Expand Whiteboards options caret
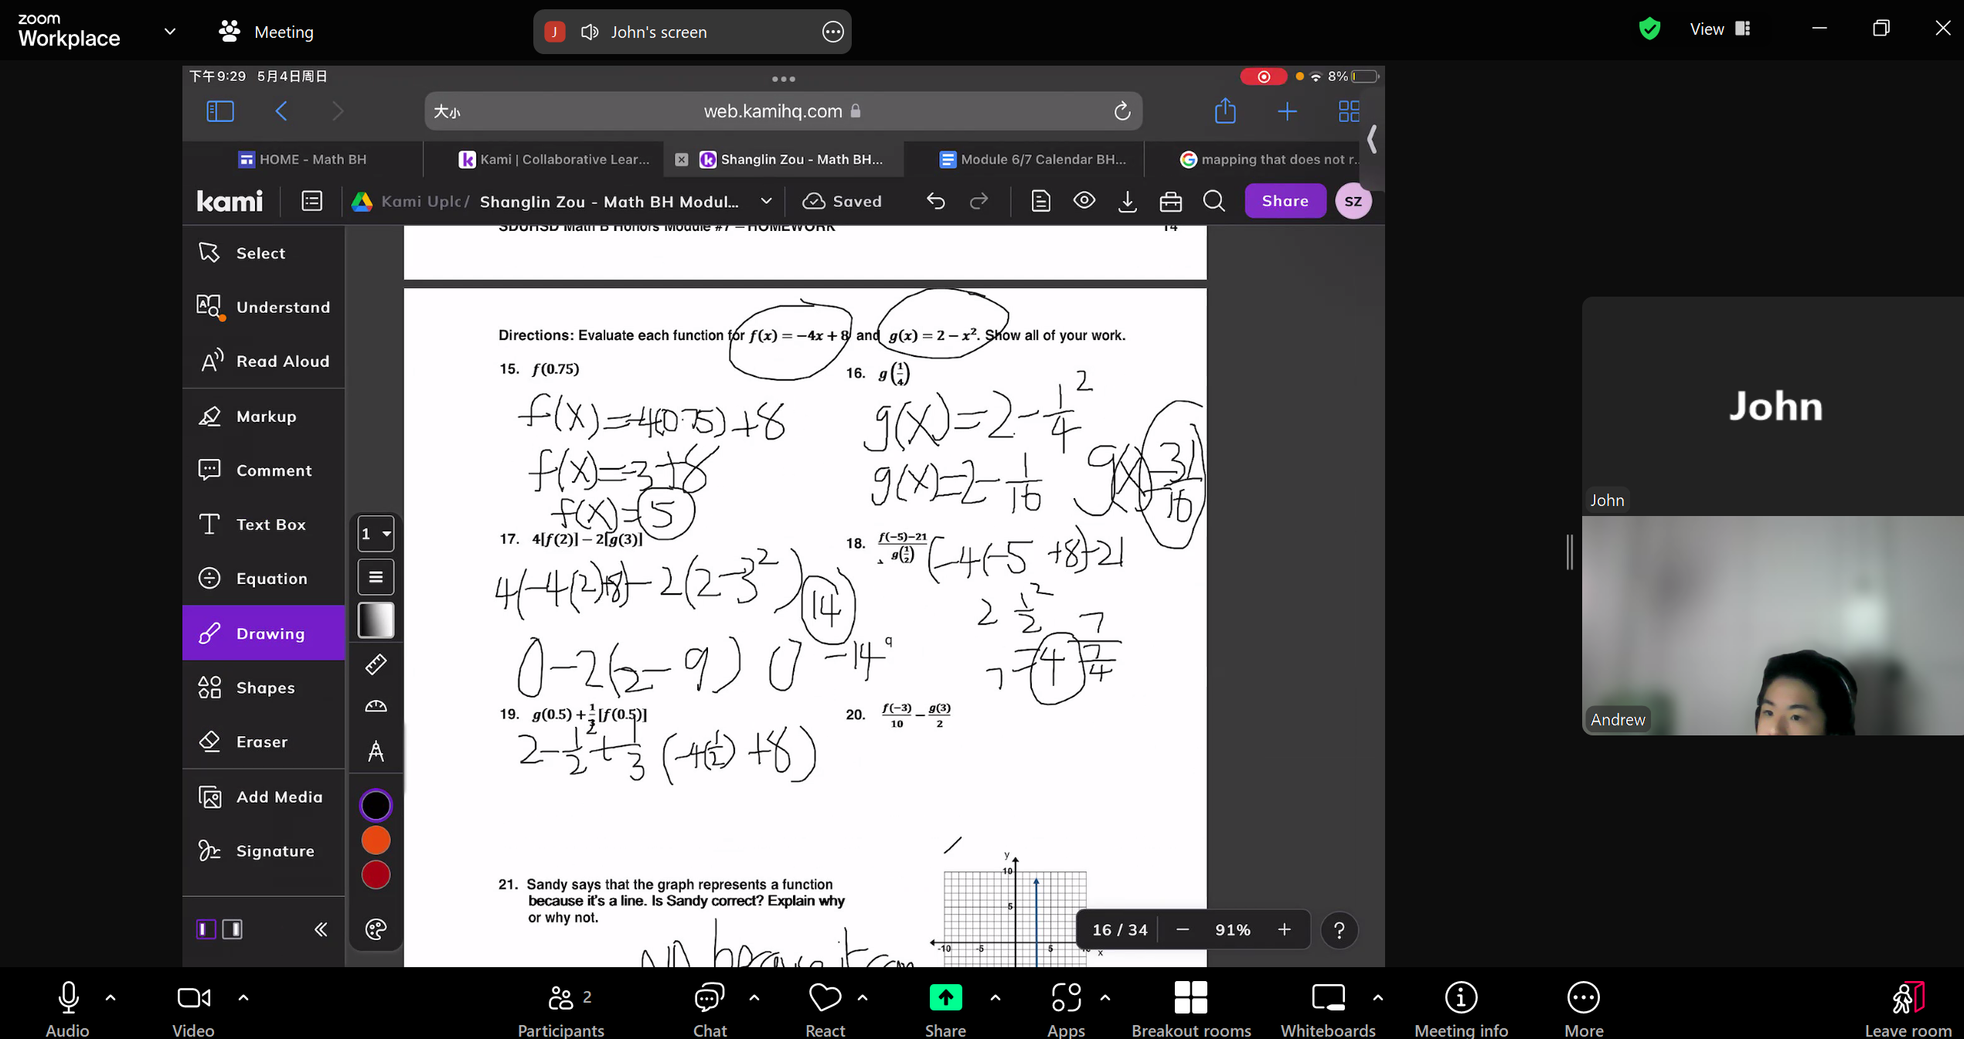This screenshot has height=1039, width=1964. pyautogui.click(x=1378, y=997)
